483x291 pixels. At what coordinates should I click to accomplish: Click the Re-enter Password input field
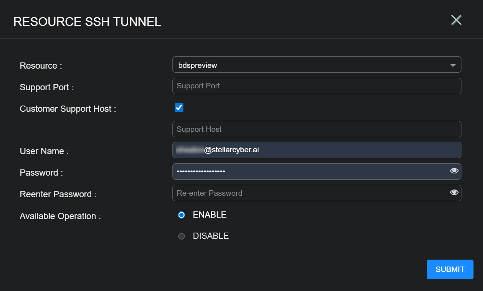tap(311, 193)
